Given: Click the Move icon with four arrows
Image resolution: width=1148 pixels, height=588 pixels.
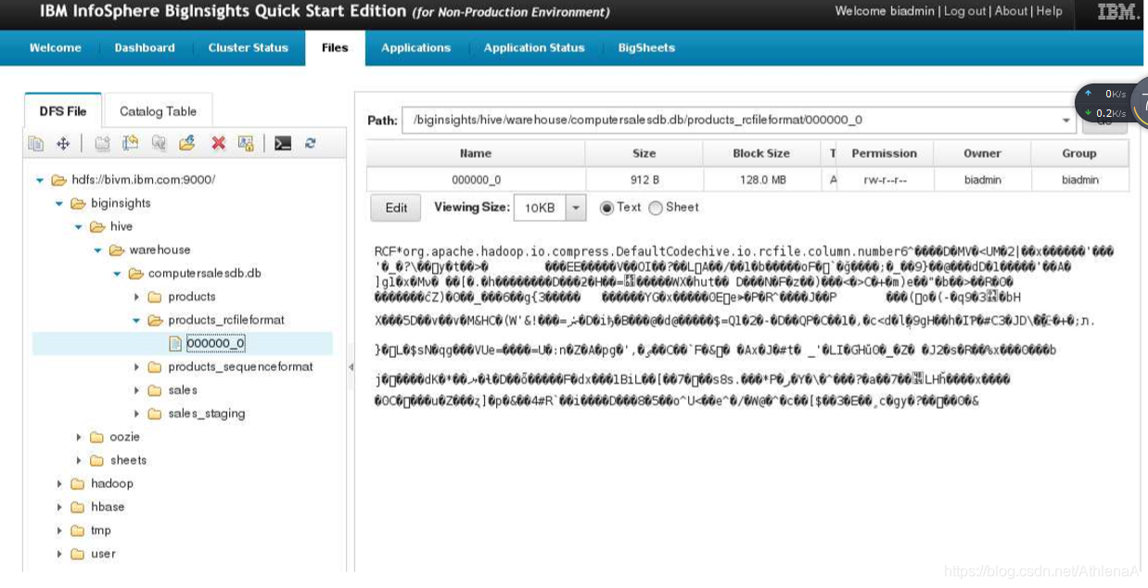Looking at the screenshot, I should pos(63,144).
